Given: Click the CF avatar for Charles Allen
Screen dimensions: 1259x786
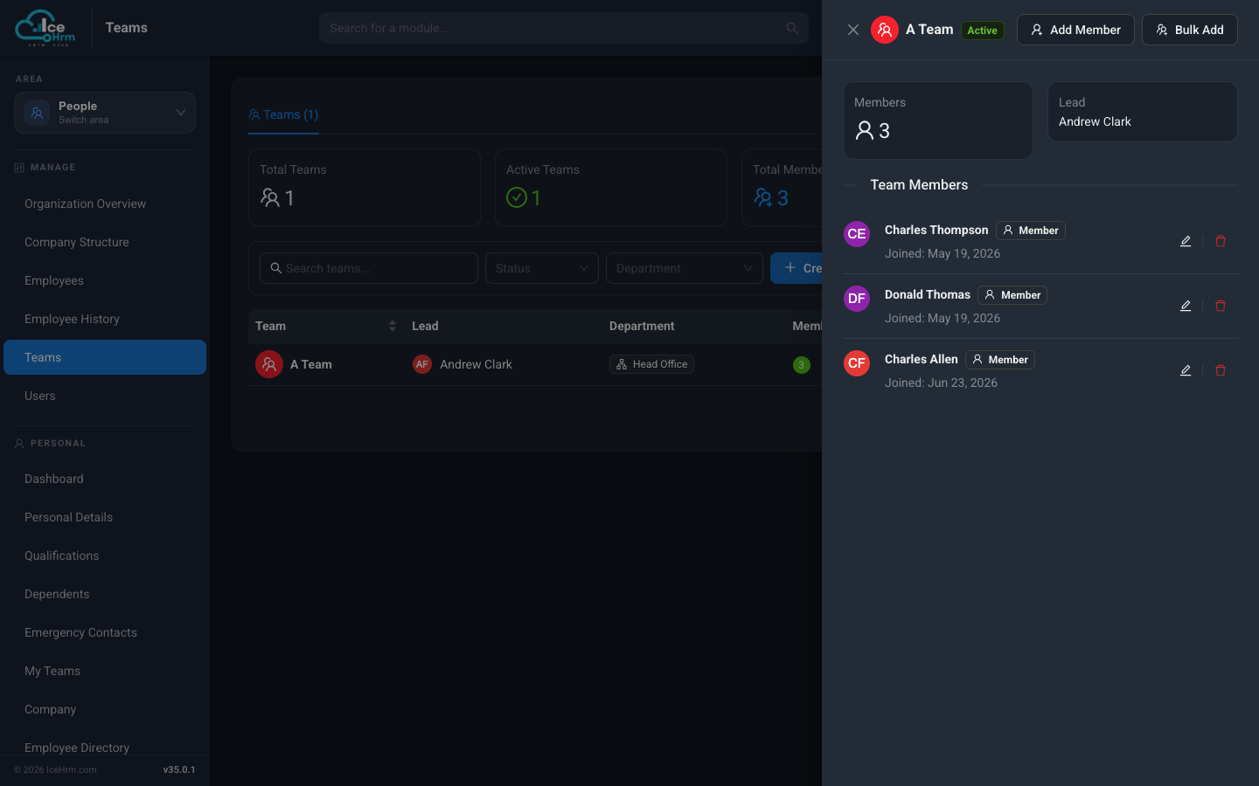Looking at the screenshot, I should (857, 363).
